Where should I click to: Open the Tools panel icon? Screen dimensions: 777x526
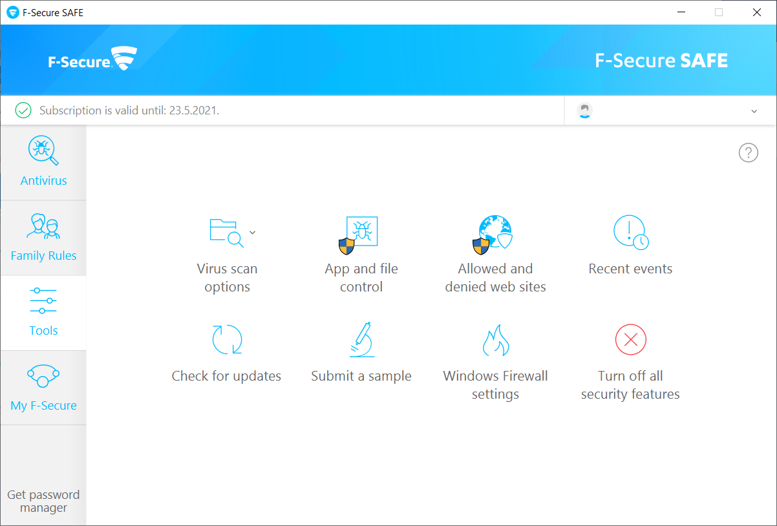coord(43,300)
